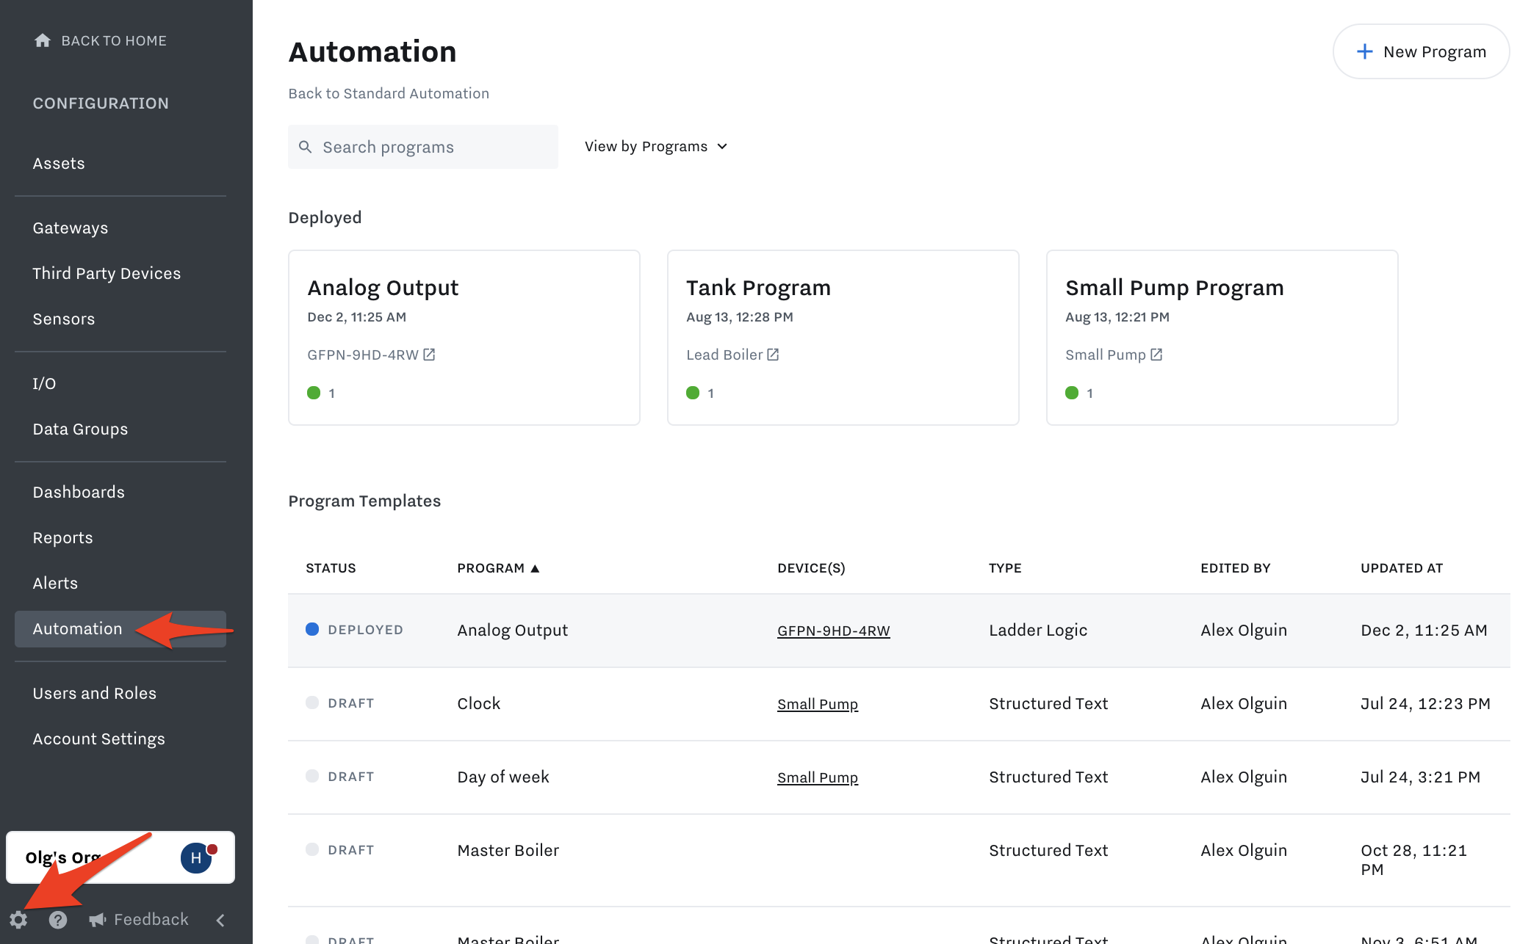Click Dec 2, 11:25 AM in table
This screenshot has height=944, width=1531.
click(1424, 630)
